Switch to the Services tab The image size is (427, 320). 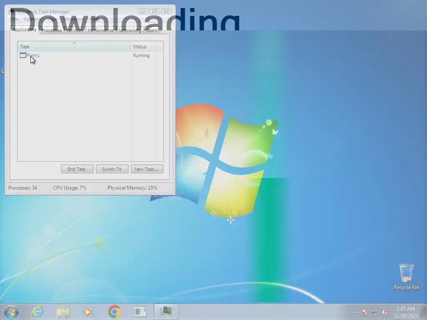click(x=75, y=30)
